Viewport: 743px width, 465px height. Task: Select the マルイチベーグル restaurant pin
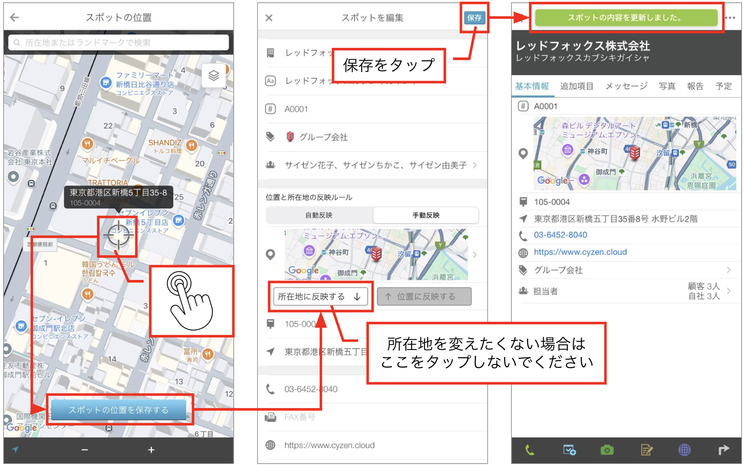click(87, 143)
